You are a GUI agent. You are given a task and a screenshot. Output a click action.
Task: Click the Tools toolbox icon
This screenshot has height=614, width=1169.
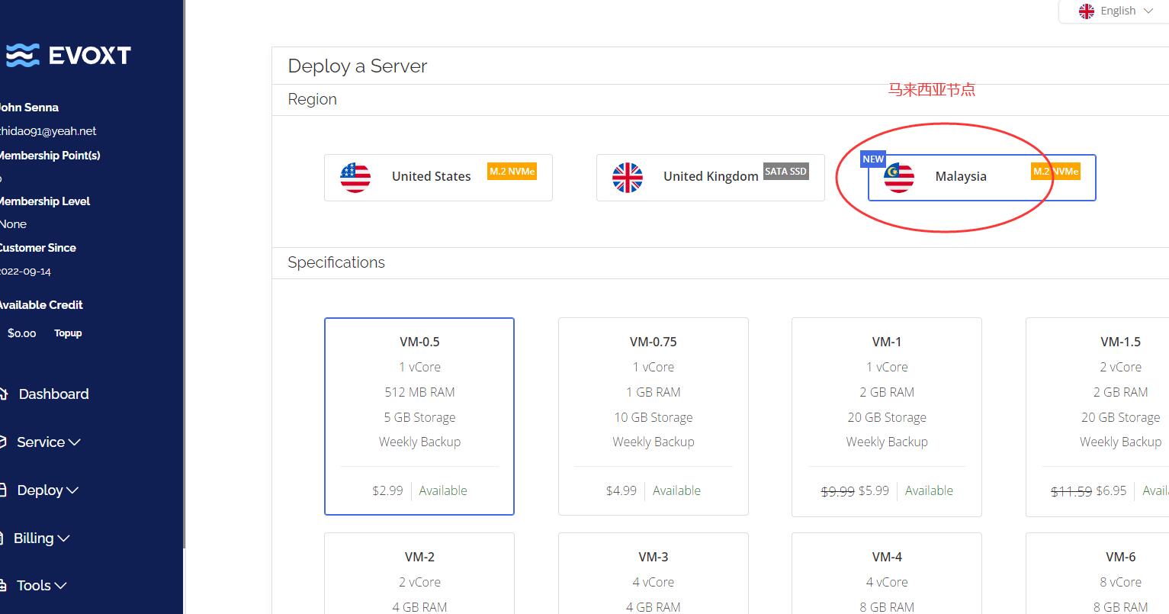pyautogui.click(x=3, y=585)
